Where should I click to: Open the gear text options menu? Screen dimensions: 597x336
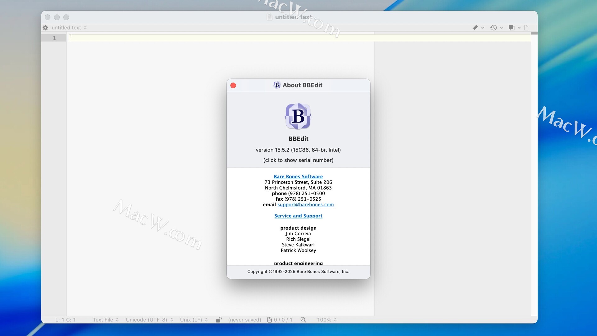[x=45, y=28]
